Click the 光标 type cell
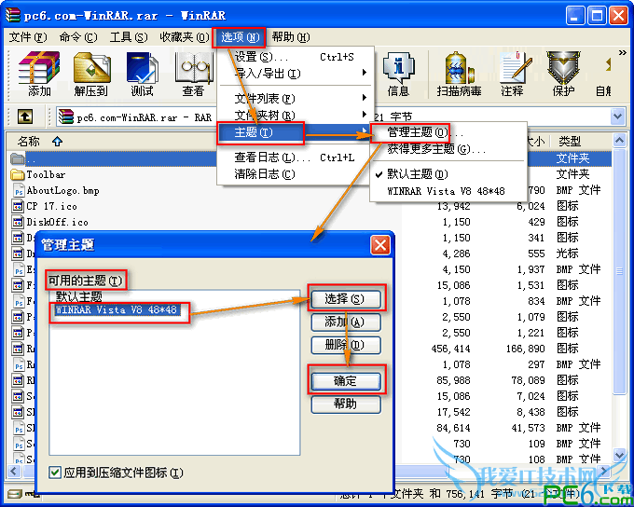 tap(567, 253)
